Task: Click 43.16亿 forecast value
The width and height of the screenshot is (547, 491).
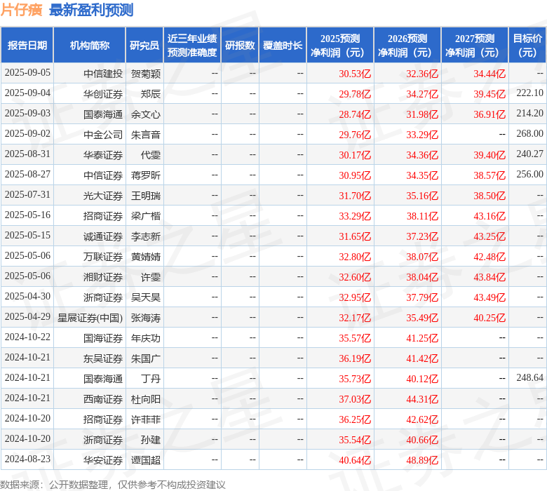Action: [489, 216]
